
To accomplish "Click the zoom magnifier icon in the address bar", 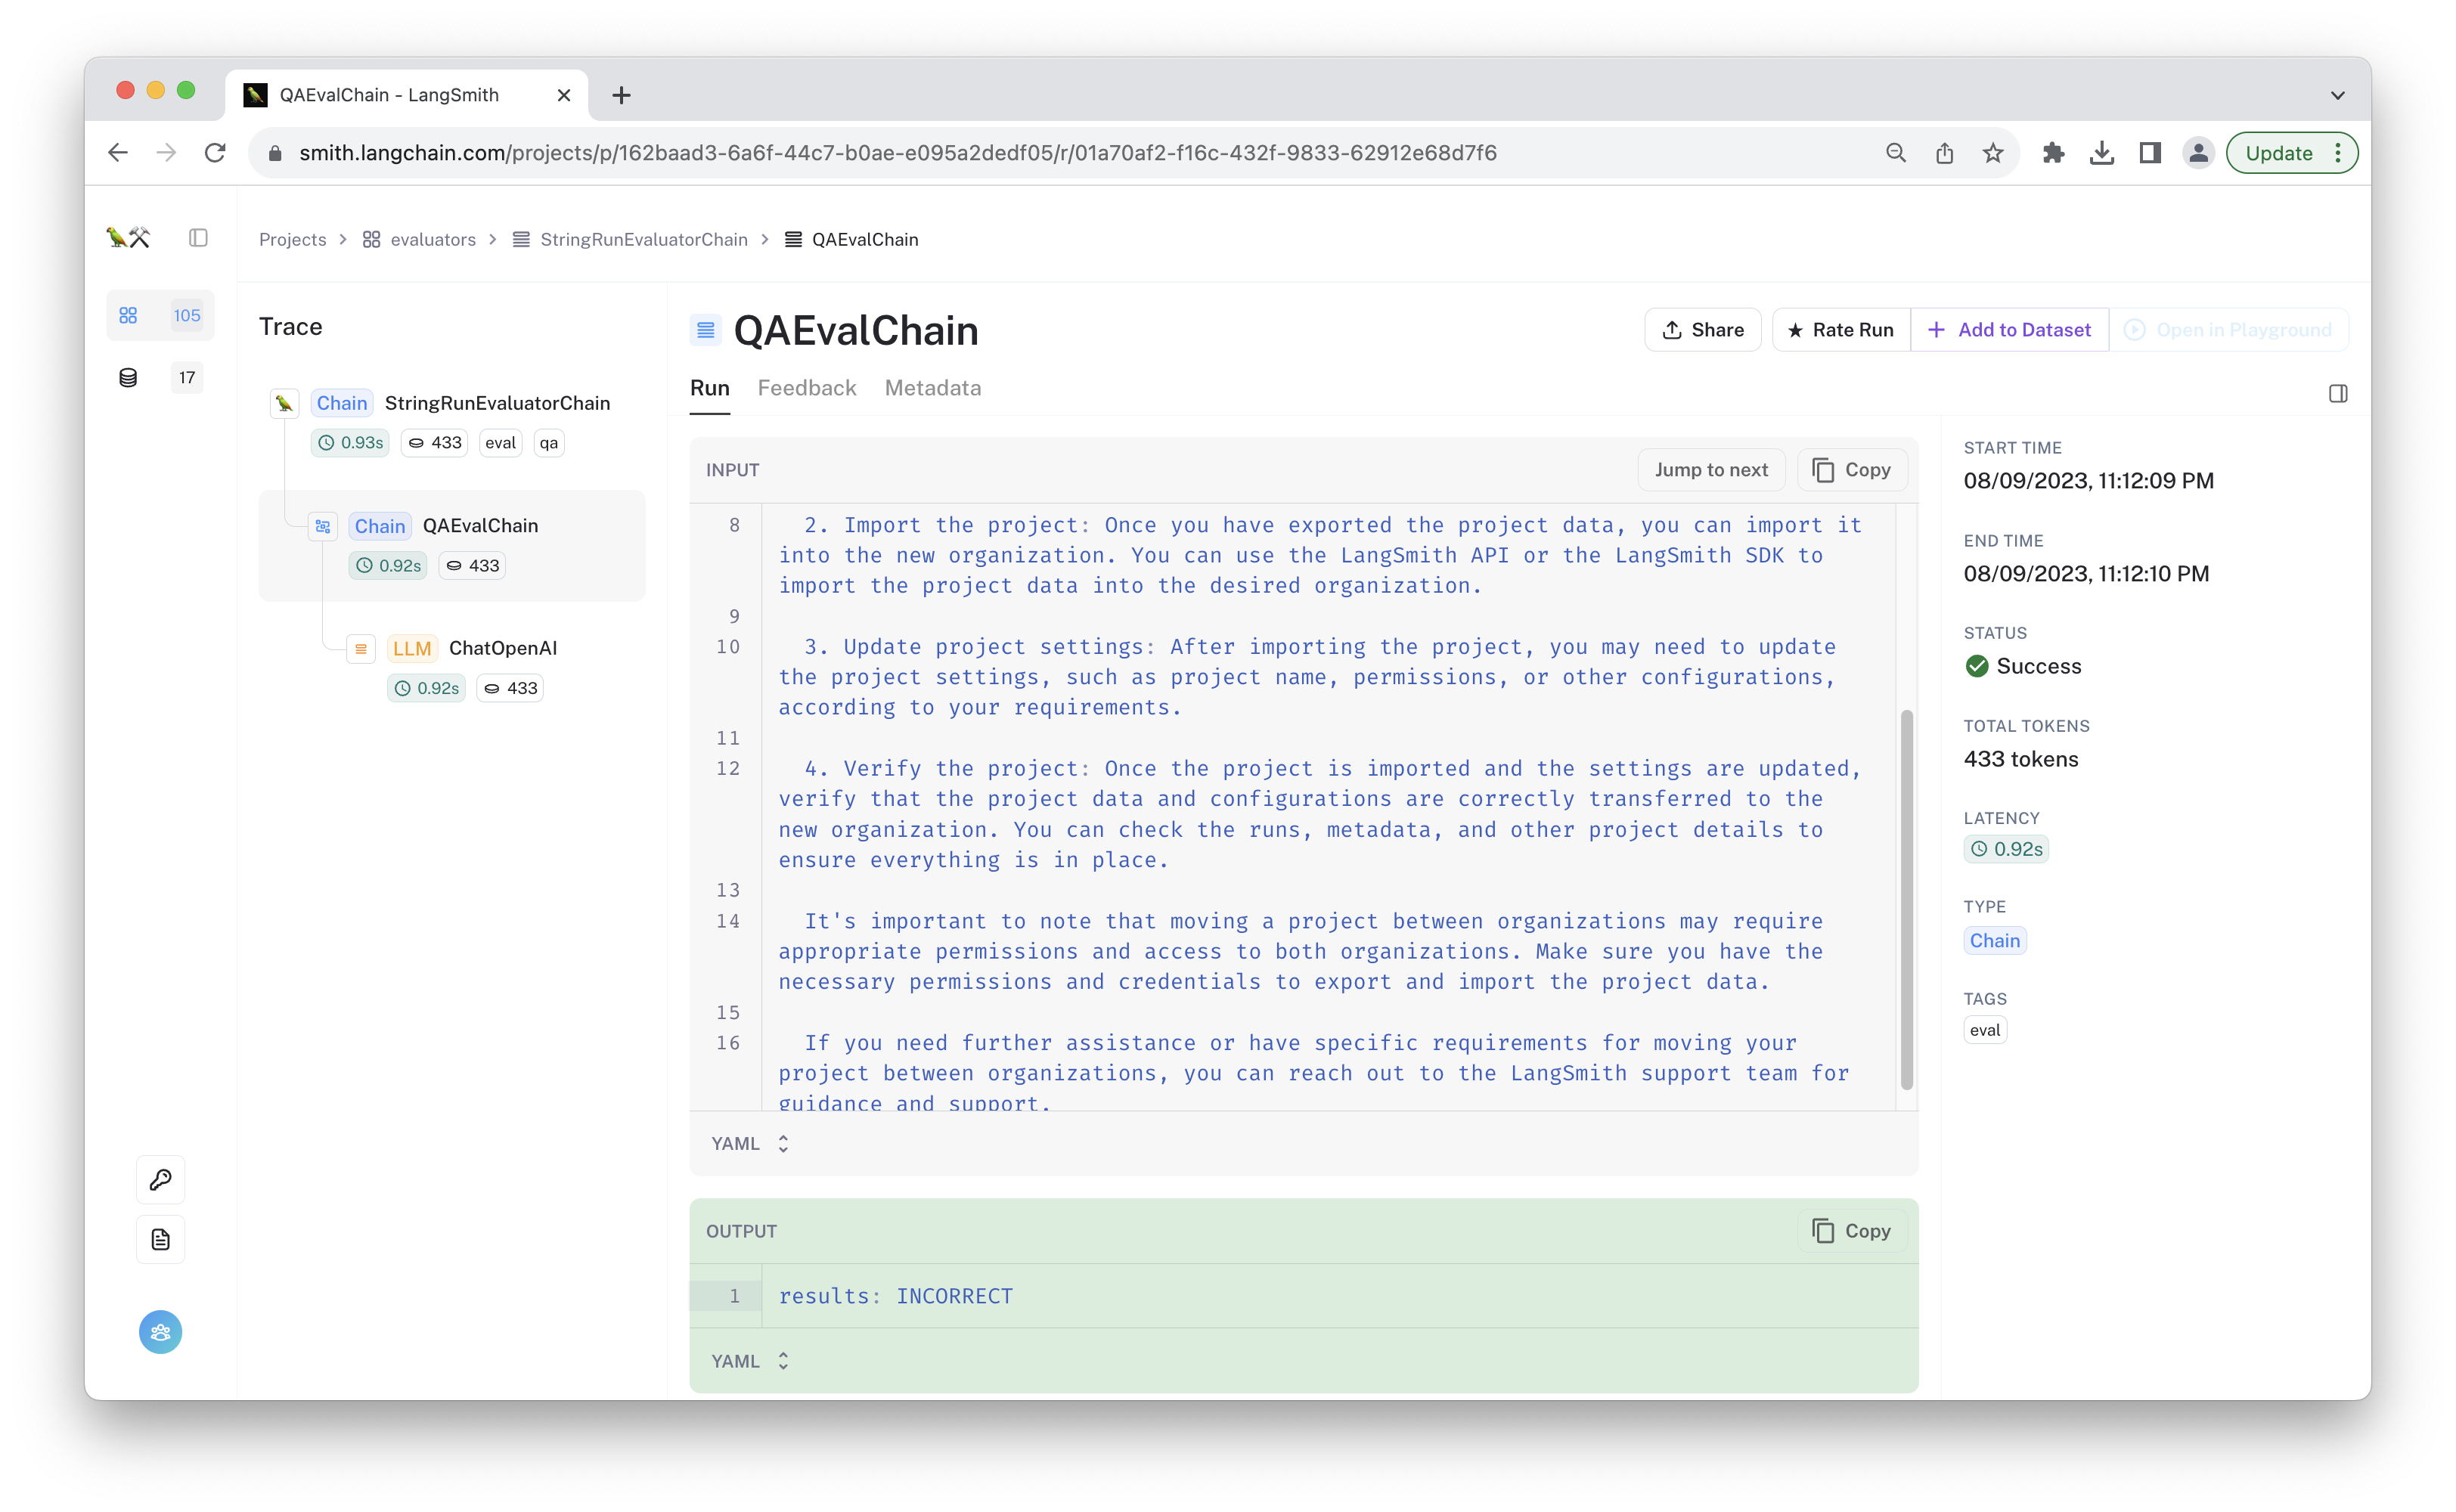I will tap(1896, 153).
